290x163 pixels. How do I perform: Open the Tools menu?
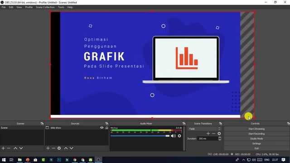coord(61,7)
